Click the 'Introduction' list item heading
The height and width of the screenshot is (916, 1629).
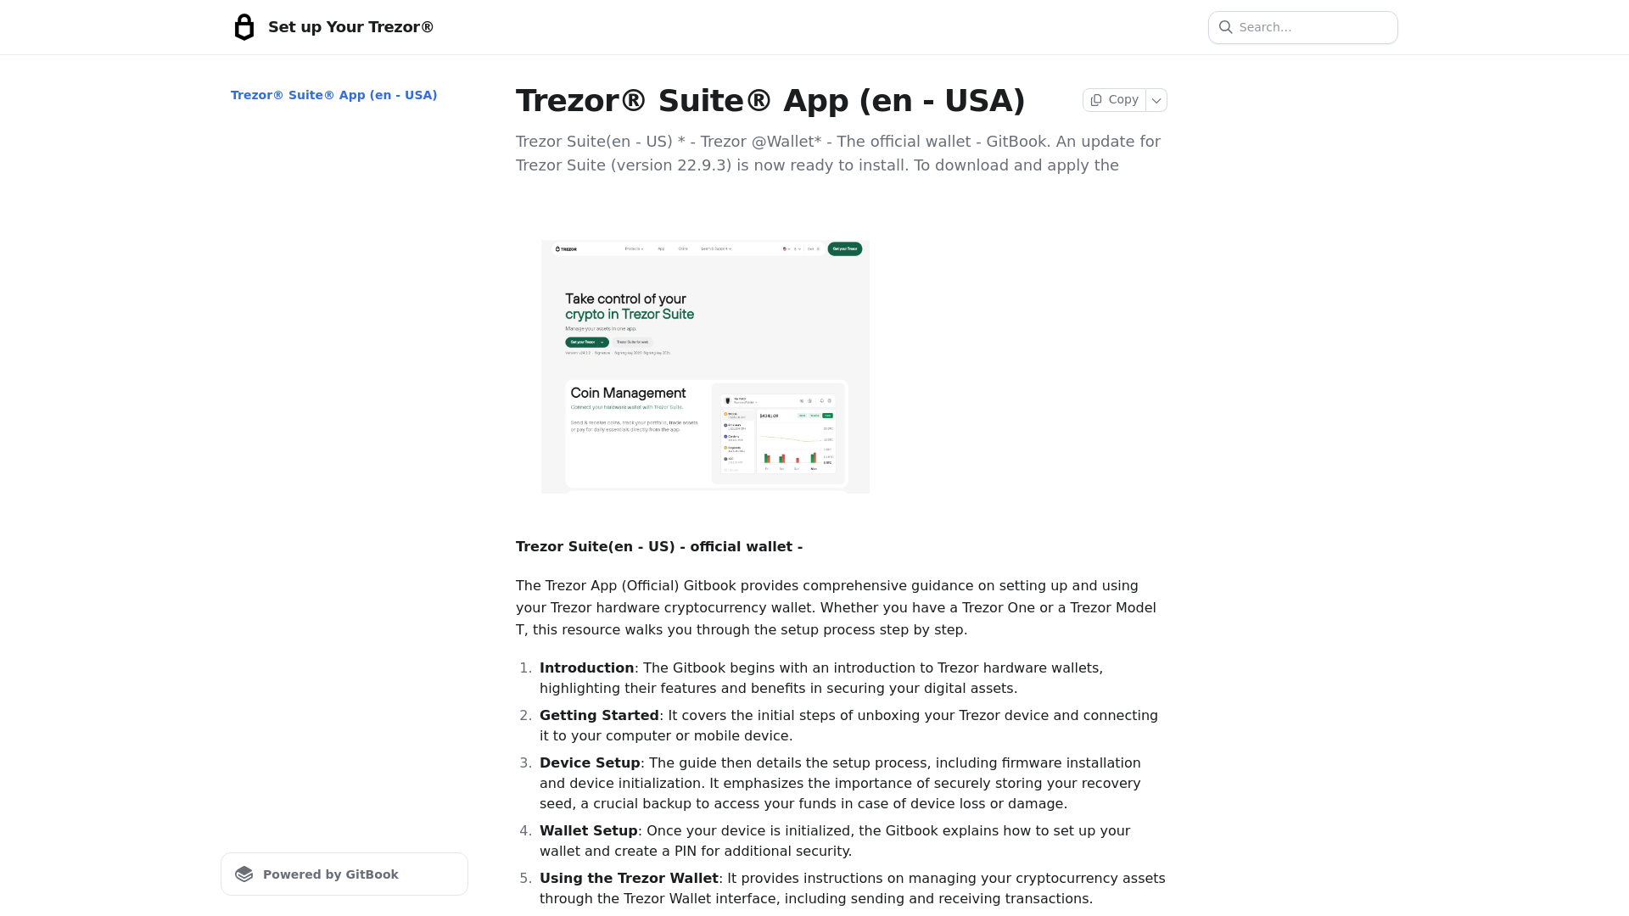pyautogui.click(x=587, y=668)
